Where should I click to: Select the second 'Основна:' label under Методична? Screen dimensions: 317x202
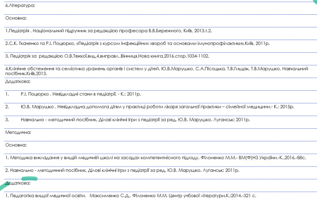pyautogui.click(x=16, y=145)
